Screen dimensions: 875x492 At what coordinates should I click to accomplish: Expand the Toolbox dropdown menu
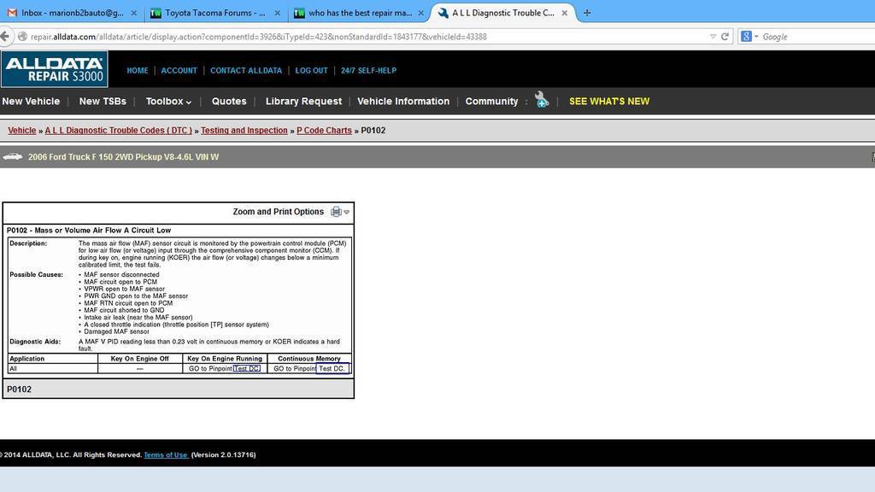[x=168, y=102]
